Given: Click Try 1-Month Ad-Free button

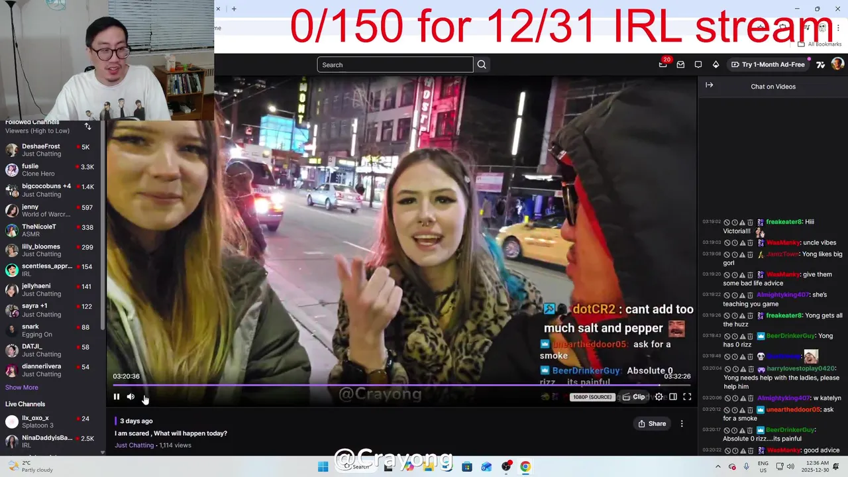Looking at the screenshot, I should click(768, 65).
